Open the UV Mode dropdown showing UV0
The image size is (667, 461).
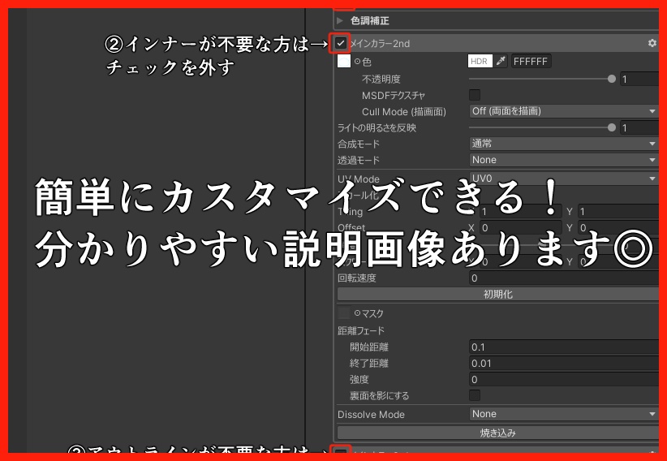point(564,179)
